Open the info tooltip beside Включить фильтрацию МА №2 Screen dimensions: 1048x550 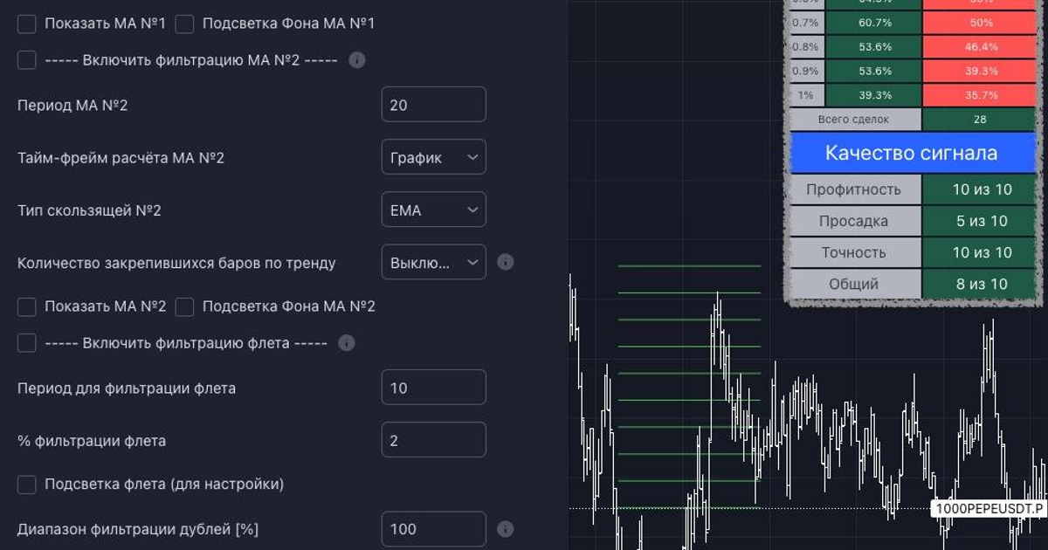(x=356, y=60)
